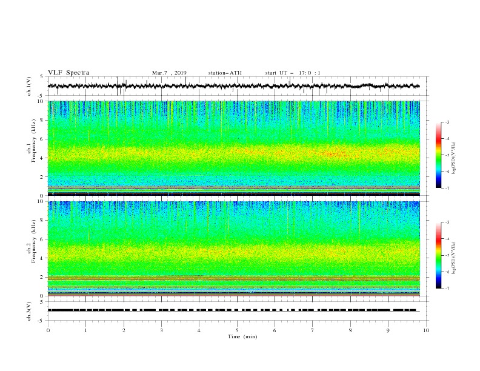Screen dimensions: 480x371
Task: Click time axis tick label "8"
Action: 350,330
